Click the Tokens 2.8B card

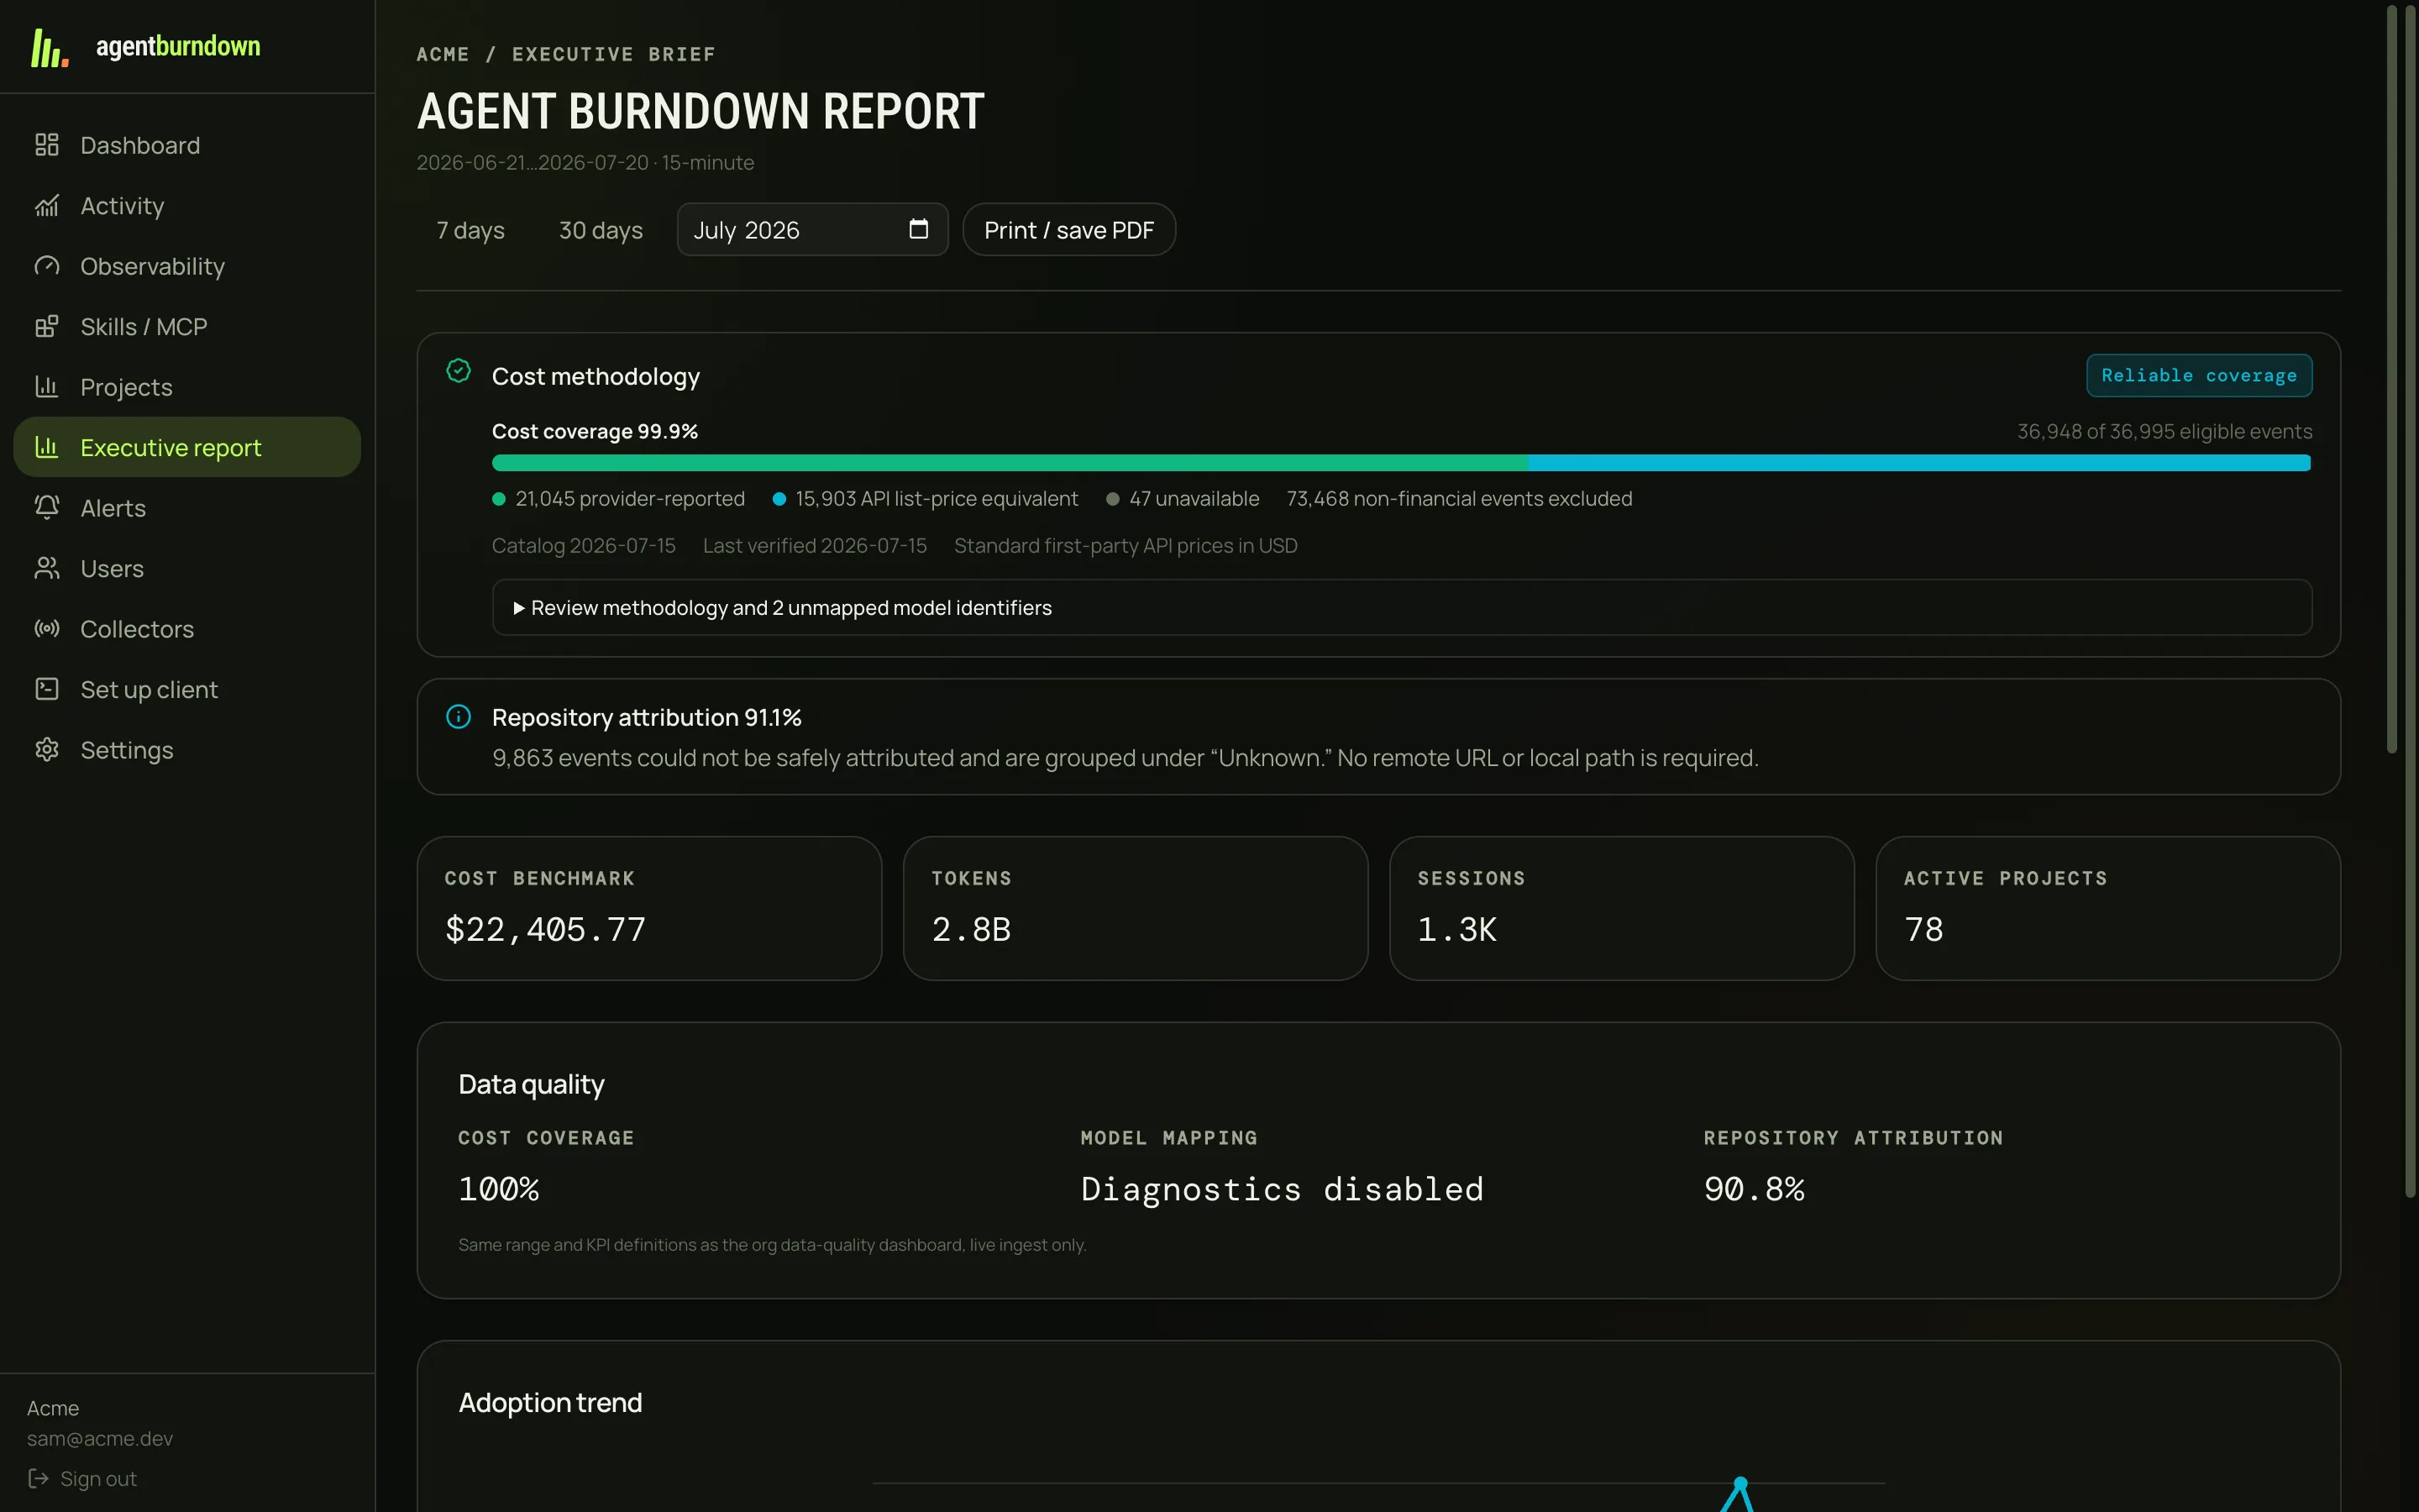point(1136,908)
